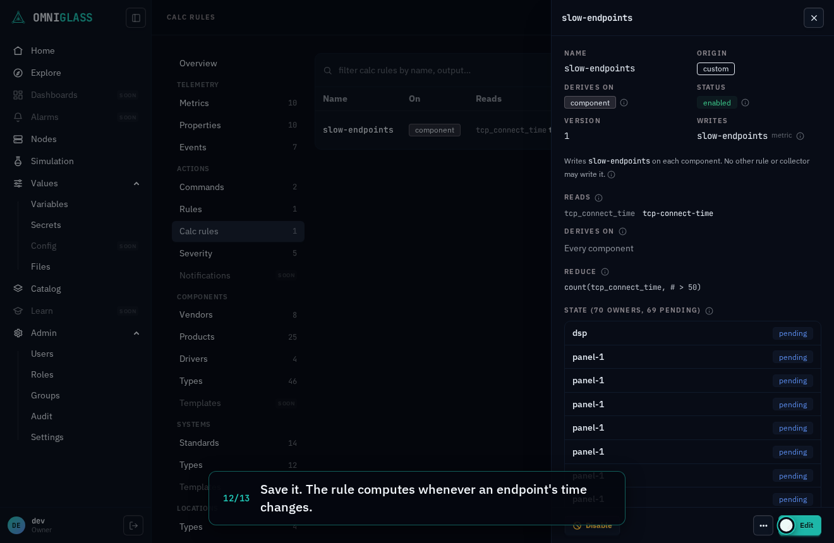The width and height of the screenshot is (834, 543).
Task: Open the Metrics telemetry section
Action: point(238,103)
